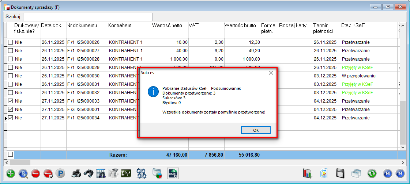Click the printer icon in toolbar
The width and height of the screenshot is (410, 184).
coord(76,173)
